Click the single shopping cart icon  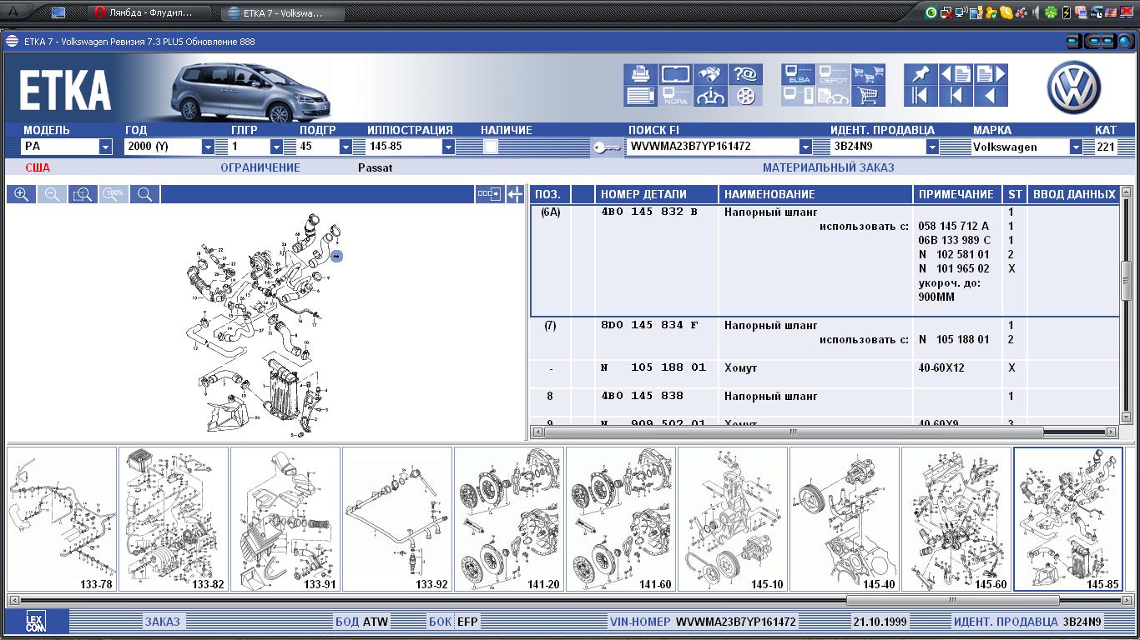click(868, 96)
